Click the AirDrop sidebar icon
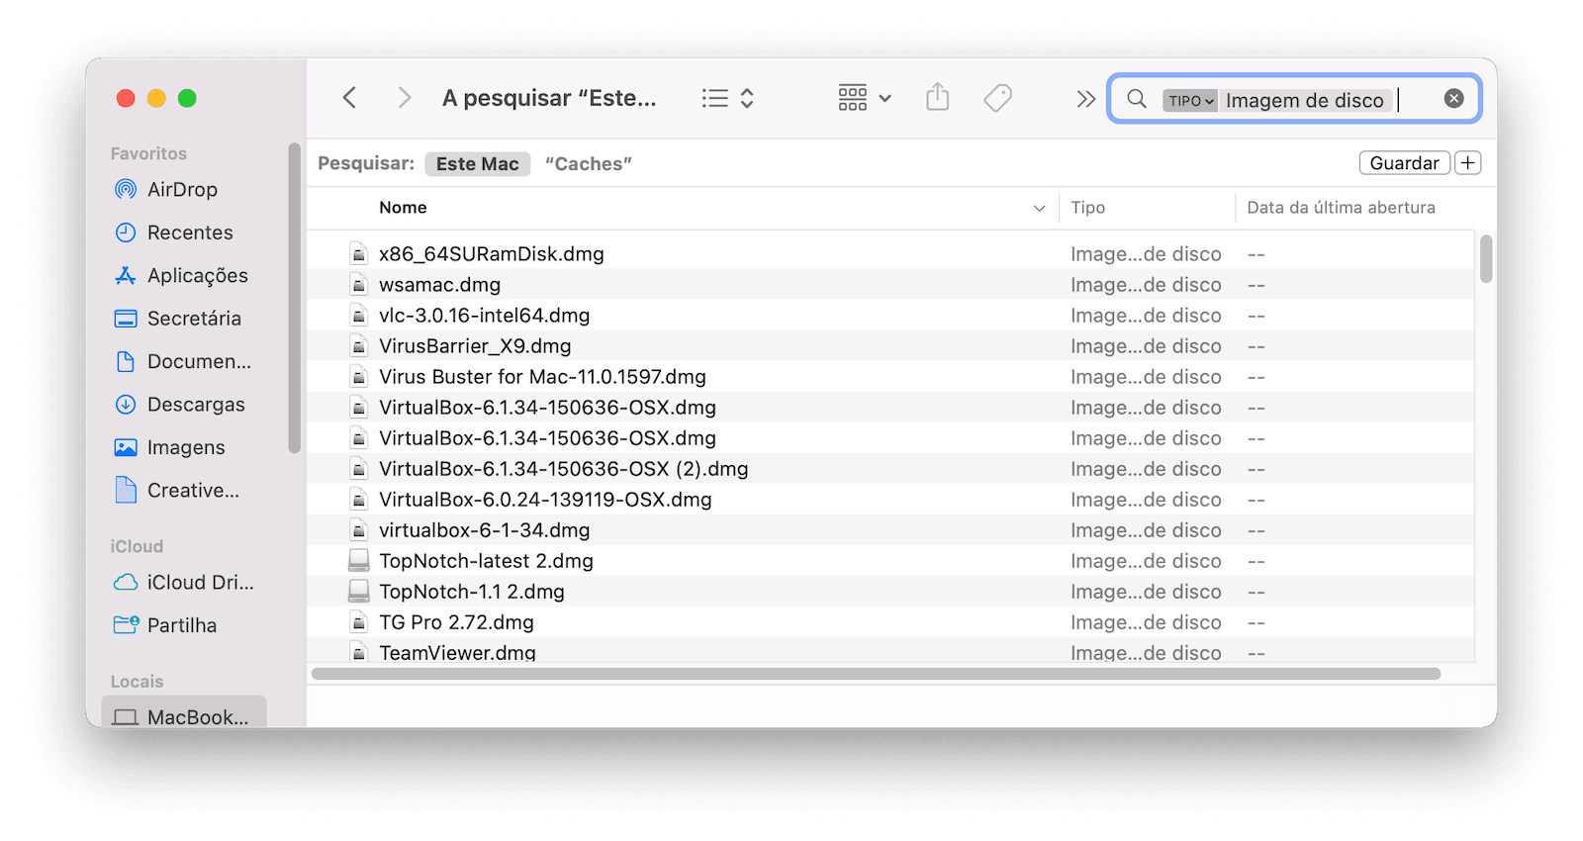This screenshot has height=841, width=1583. click(126, 189)
